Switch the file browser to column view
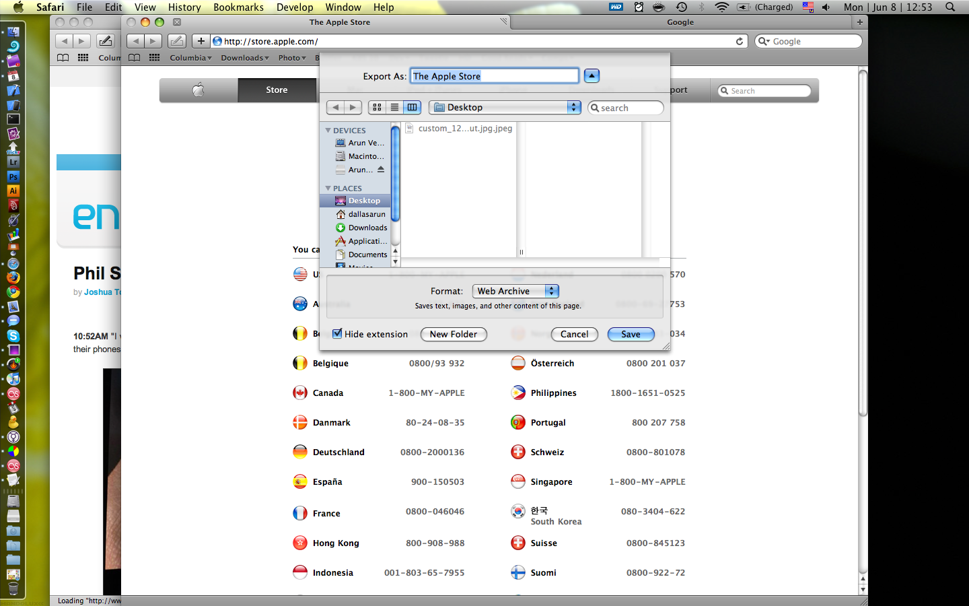The image size is (969, 606). coord(412,107)
